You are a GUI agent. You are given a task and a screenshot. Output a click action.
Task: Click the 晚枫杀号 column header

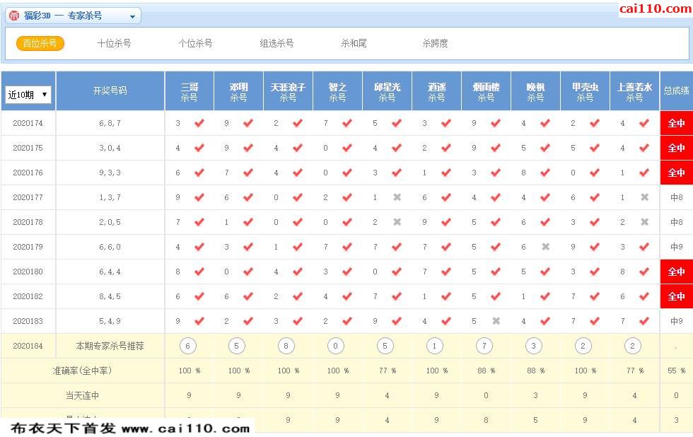pyautogui.click(x=536, y=91)
